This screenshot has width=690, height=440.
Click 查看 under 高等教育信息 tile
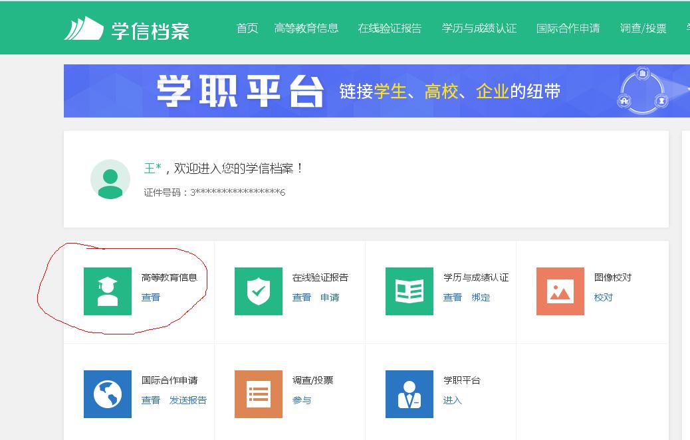(151, 297)
